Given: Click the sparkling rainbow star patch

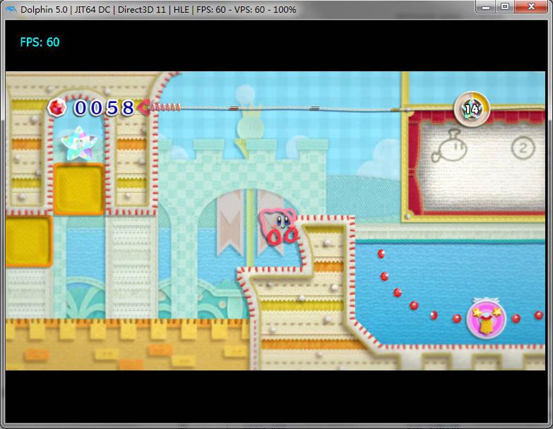Looking at the screenshot, I should (x=79, y=143).
